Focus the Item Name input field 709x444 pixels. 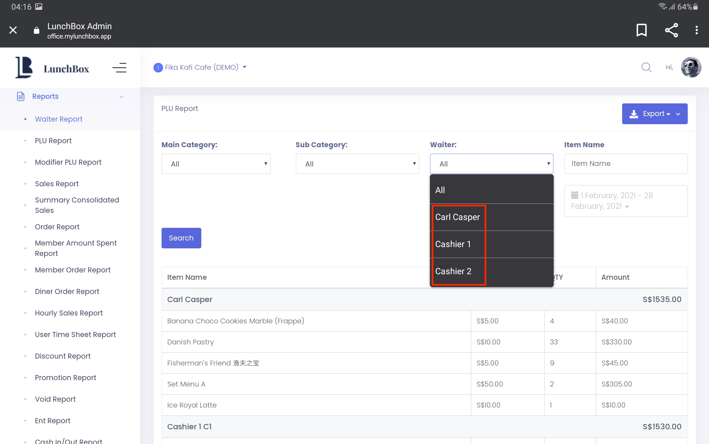coord(625,163)
